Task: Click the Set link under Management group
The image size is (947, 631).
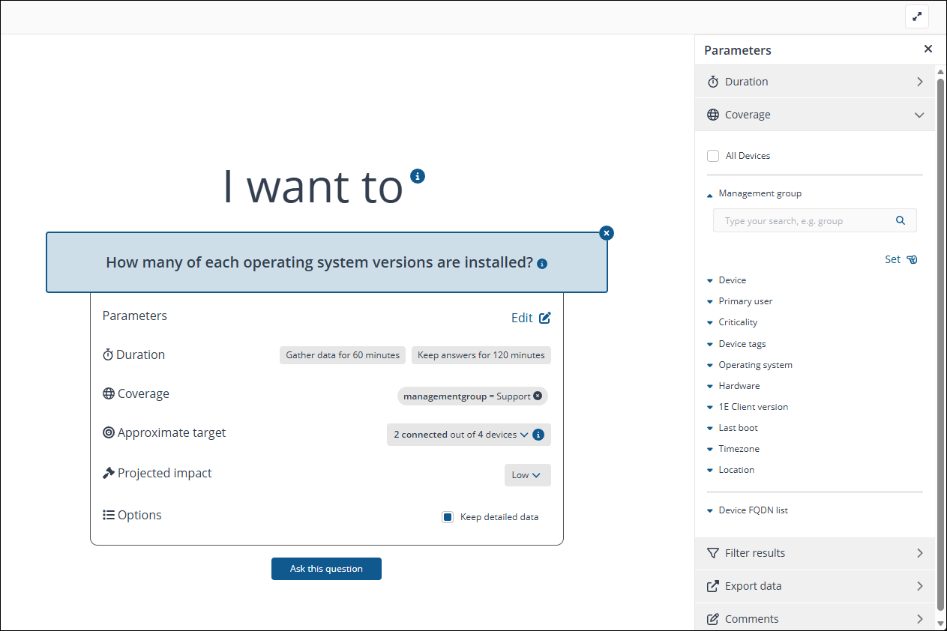Action: click(900, 259)
